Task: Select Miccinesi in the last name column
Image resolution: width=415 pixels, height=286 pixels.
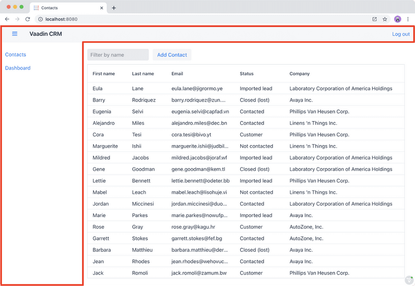Action: pyautogui.click(x=143, y=204)
